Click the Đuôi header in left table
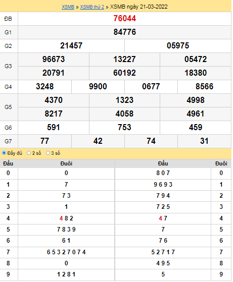The image size is (233, 282). pos(66,163)
